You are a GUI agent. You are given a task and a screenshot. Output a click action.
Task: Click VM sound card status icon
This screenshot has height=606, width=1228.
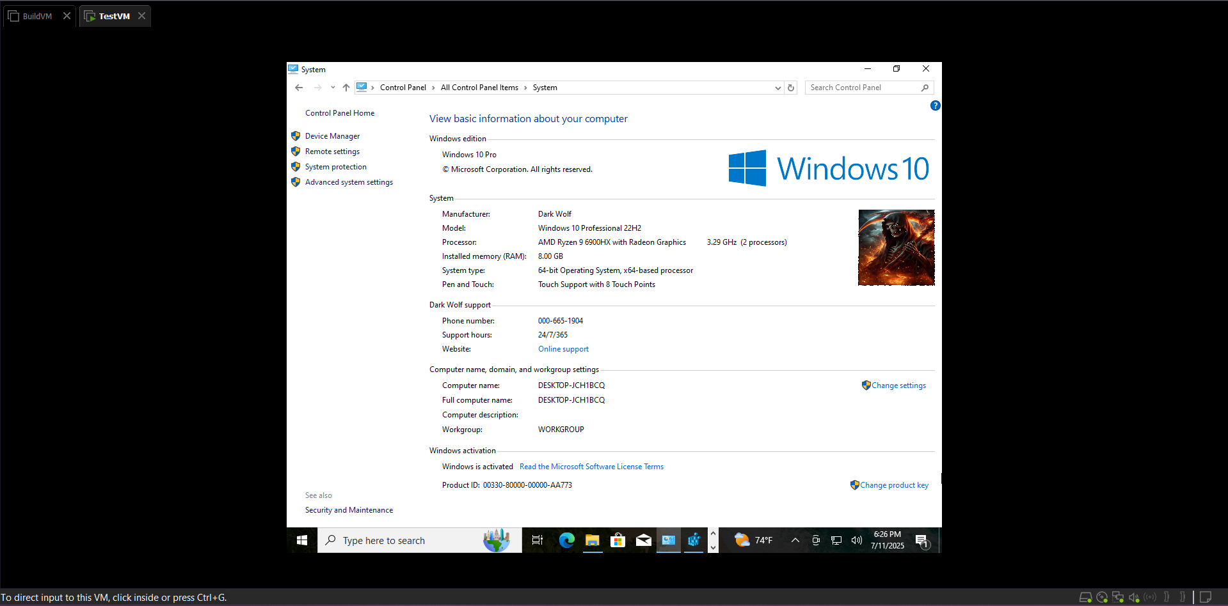pyautogui.click(x=1134, y=597)
